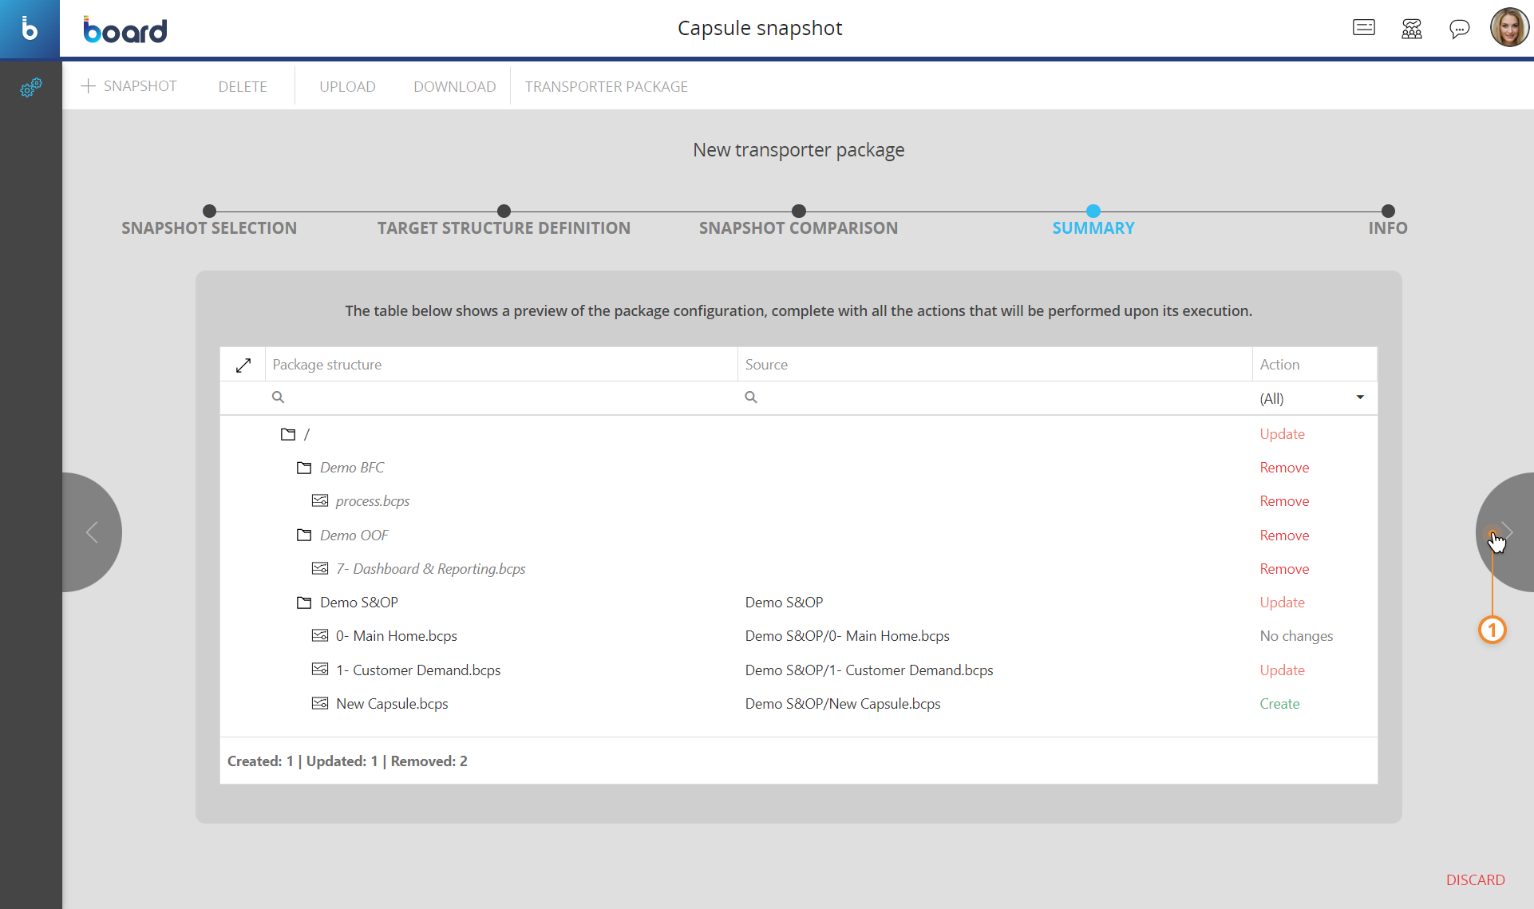Open the chat bubbles icon

1459,30
